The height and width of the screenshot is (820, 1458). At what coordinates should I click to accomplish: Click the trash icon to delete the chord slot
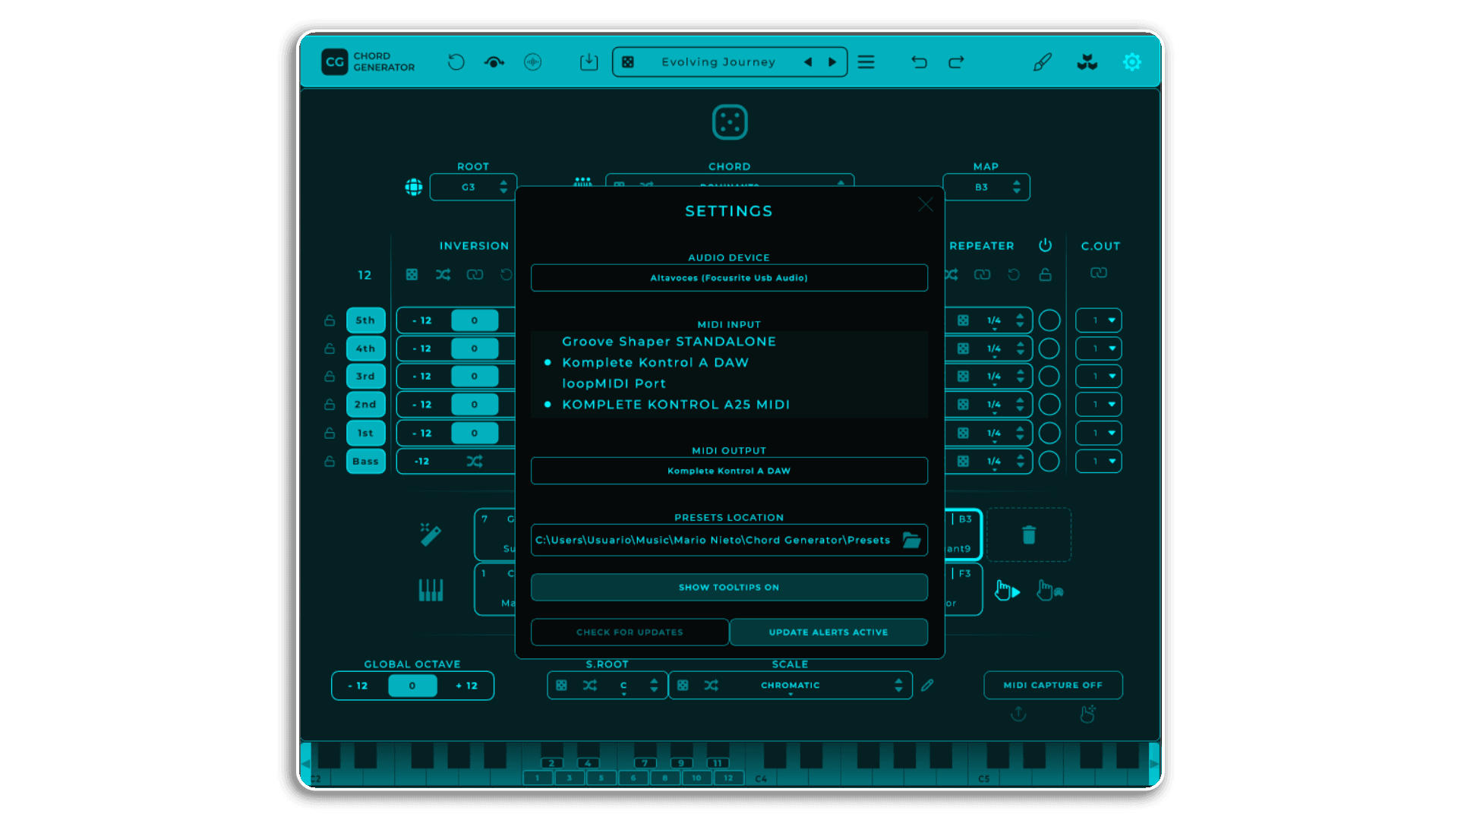point(1029,535)
